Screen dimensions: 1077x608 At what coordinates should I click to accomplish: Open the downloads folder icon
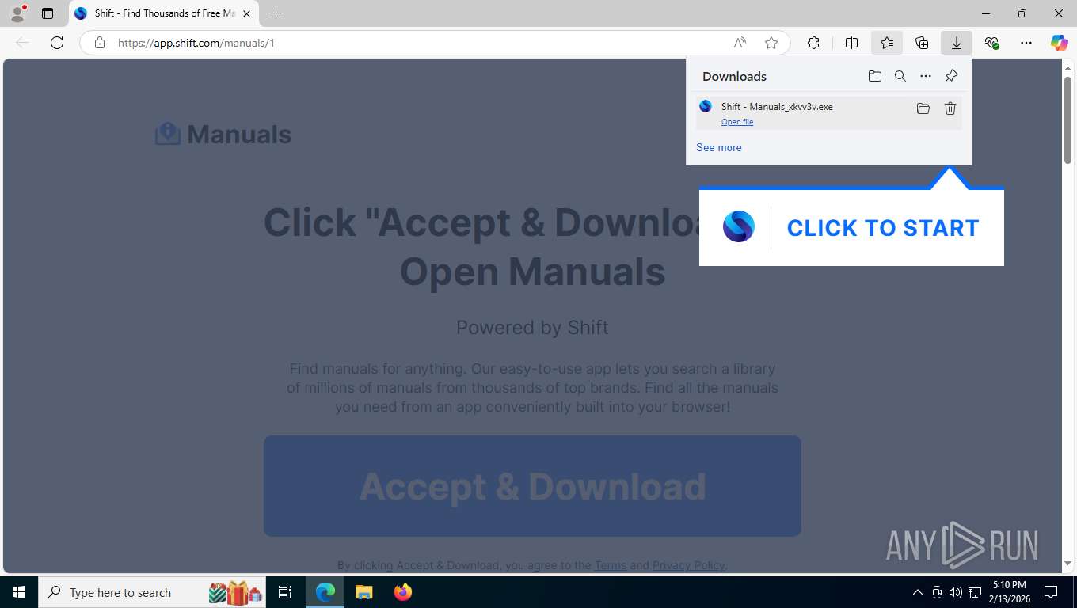(x=874, y=76)
